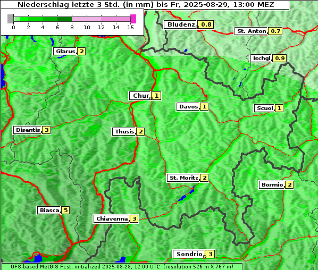Image resolution: width=318 pixels, height=270 pixels.
Task: Click the Bormio station label
Action: 272,185
